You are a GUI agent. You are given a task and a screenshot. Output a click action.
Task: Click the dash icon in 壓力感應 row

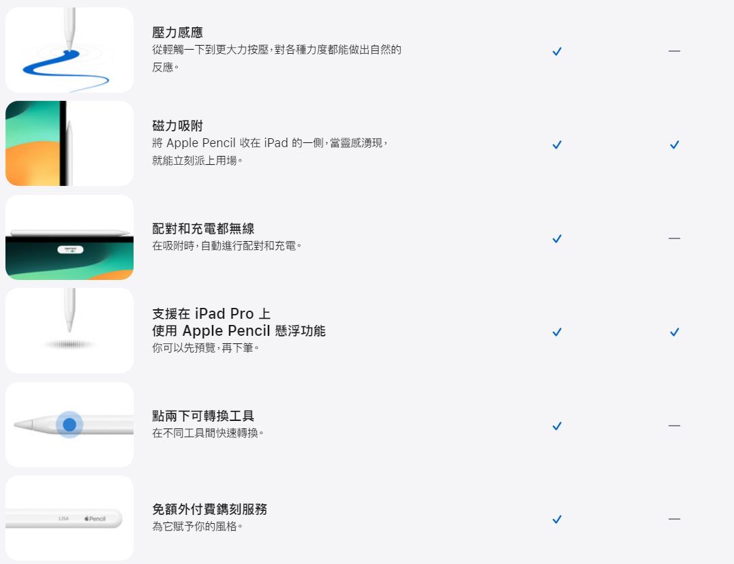(674, 50)
